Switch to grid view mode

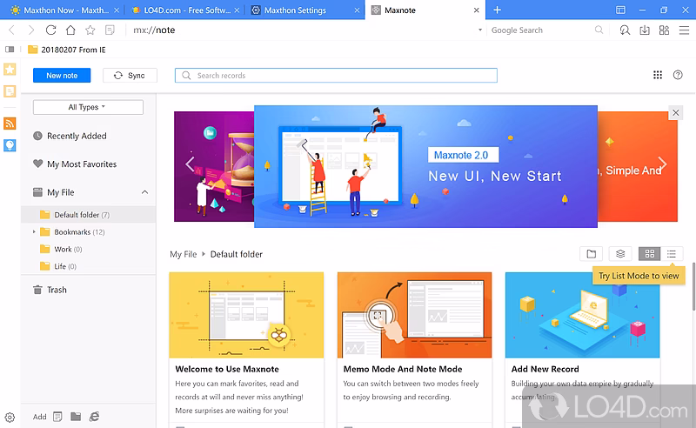coord(650,254)
